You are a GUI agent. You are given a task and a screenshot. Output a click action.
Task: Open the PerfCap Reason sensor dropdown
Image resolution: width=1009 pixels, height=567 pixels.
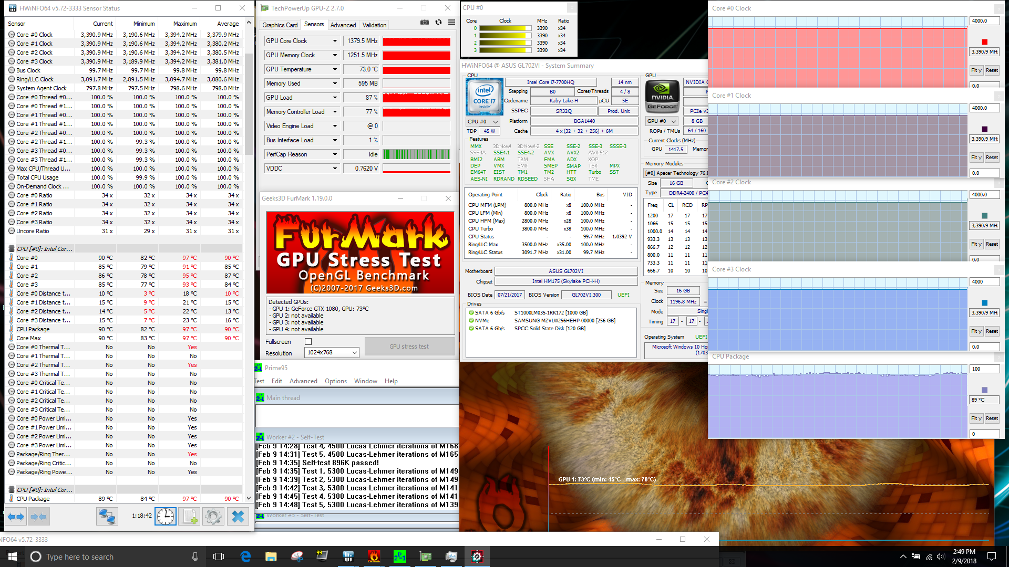click(335, 154)
